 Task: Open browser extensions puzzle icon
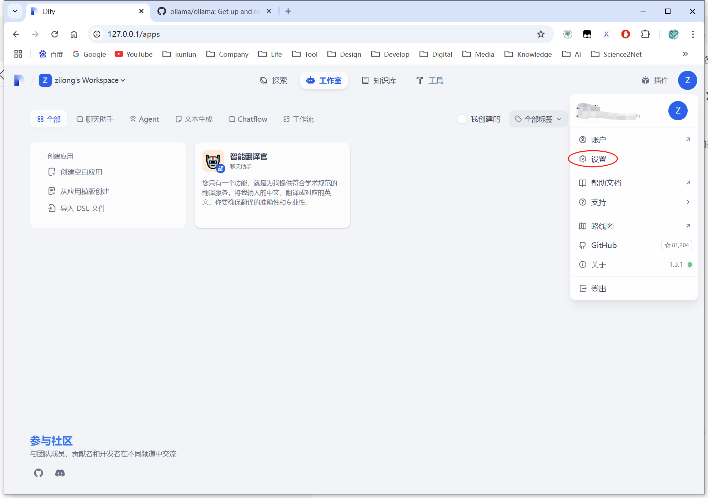tap(645, 34)
